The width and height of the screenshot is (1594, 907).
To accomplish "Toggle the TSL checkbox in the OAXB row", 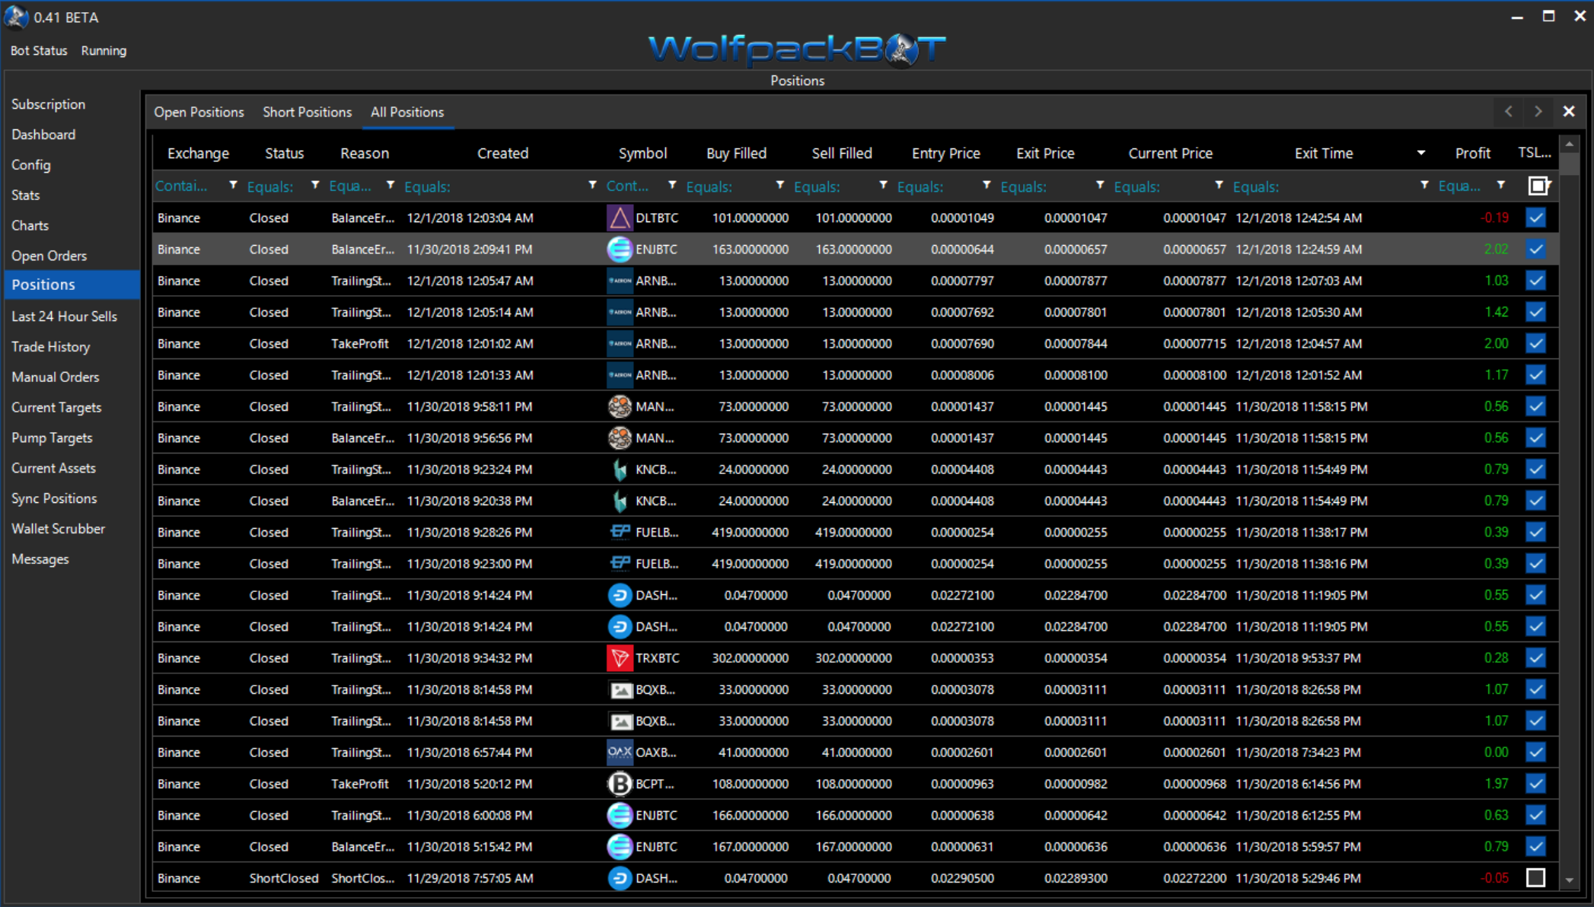I will pos(1536,753).
